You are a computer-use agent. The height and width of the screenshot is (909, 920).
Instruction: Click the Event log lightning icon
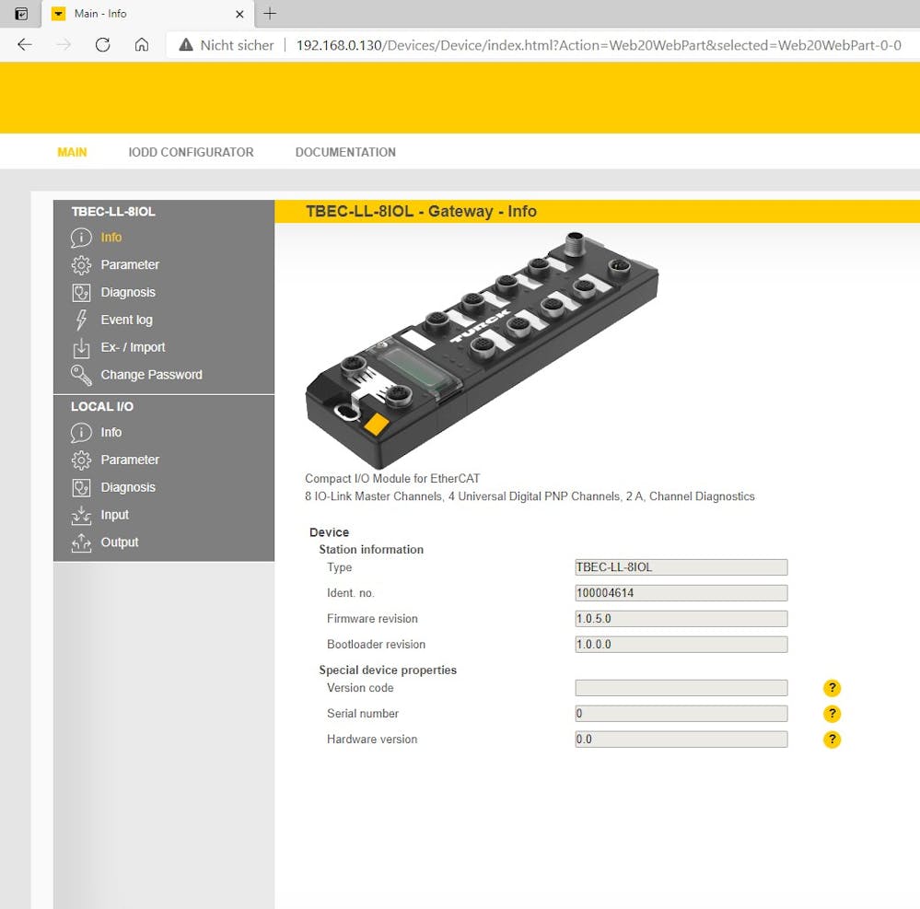[x=81, y=320]
